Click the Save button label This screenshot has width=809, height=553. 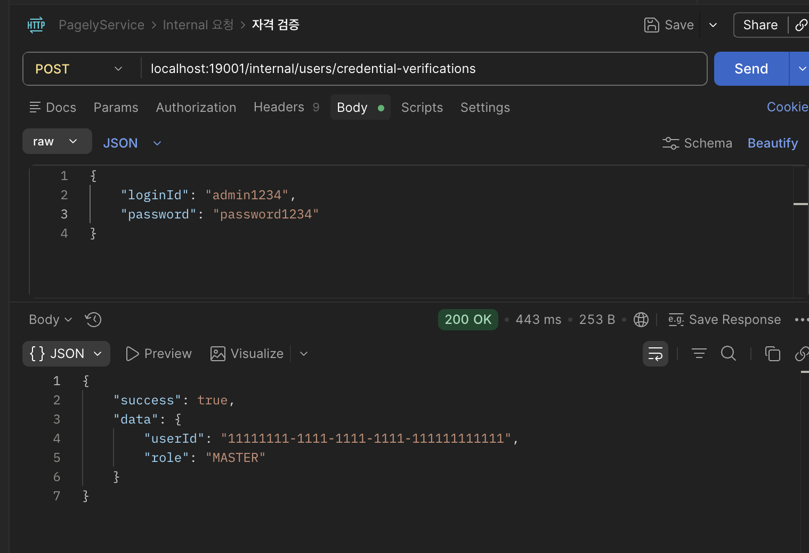click(679, 25)
